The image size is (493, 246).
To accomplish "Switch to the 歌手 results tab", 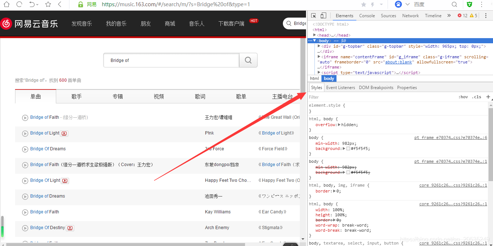I will [76, 96].
